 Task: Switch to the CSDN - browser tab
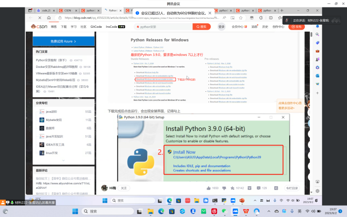tap(68, 10)
